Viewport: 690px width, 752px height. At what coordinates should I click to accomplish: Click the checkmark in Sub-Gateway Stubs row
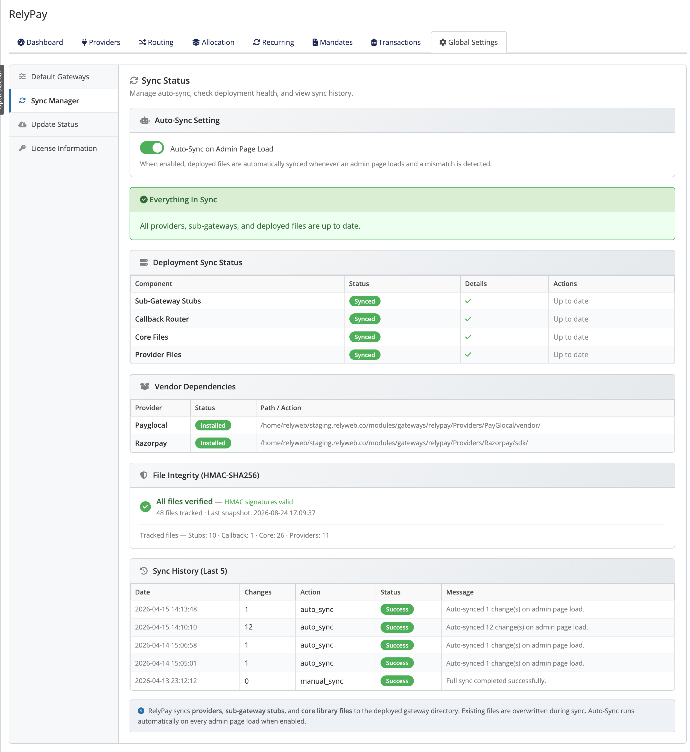point(468,301)
